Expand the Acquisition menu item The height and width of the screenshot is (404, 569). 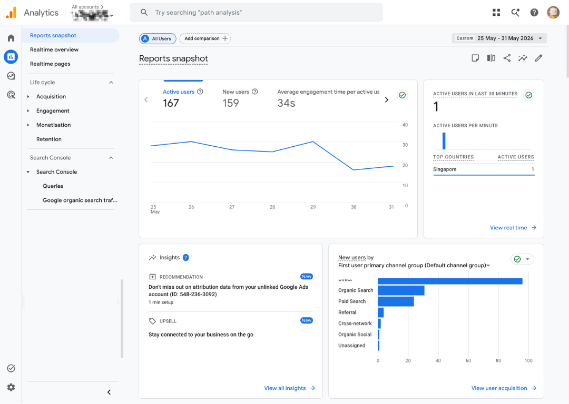(28, 97)
